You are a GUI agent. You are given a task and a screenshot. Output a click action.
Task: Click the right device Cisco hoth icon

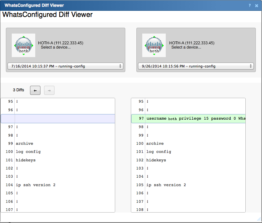click(154, 45)
